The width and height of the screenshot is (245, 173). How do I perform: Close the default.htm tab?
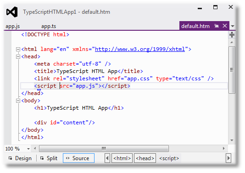coord(225,26)
